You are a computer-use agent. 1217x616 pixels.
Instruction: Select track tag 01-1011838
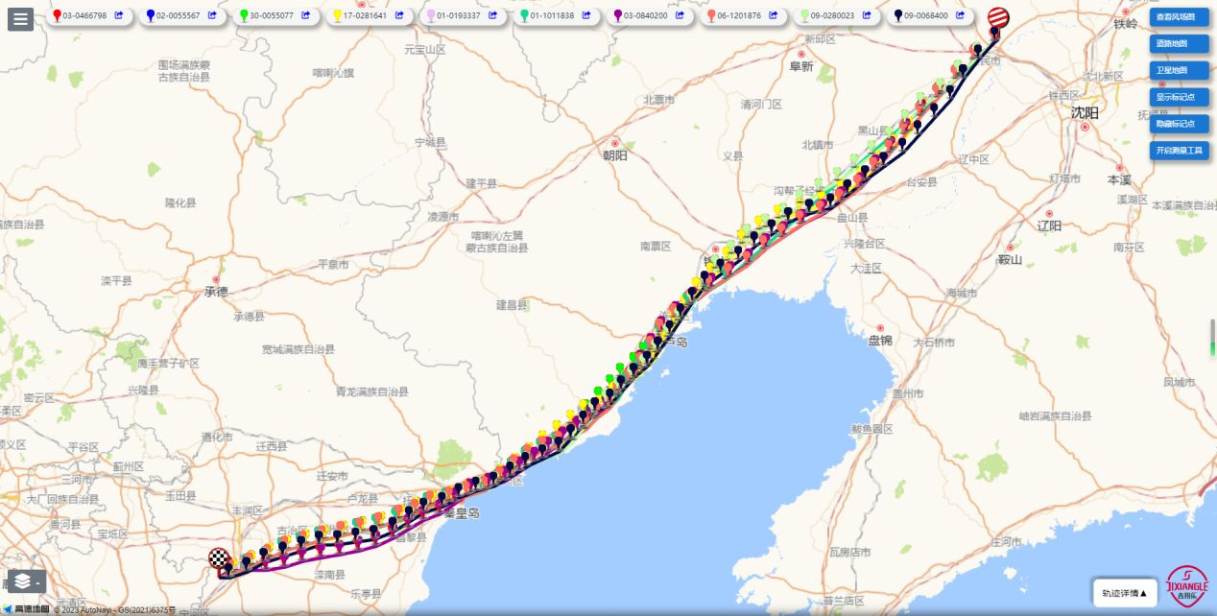click(x=551, y=15)
